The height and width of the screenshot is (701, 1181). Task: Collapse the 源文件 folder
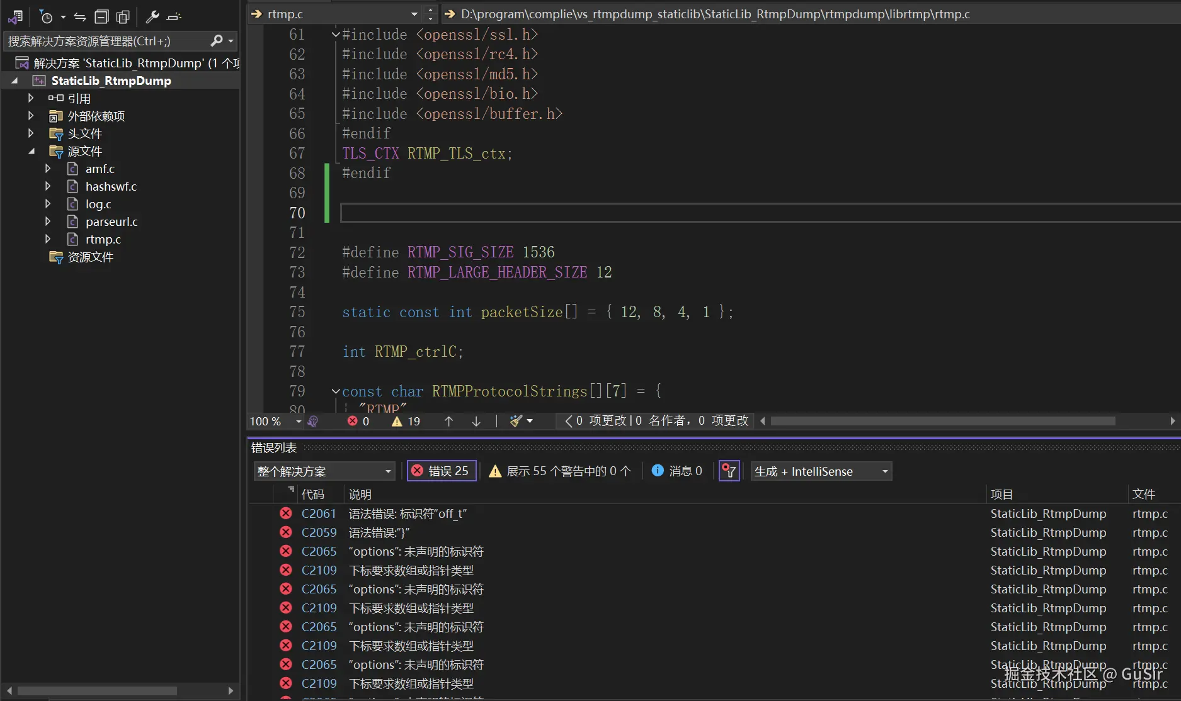pyautogui.click(x=31, y=151)
